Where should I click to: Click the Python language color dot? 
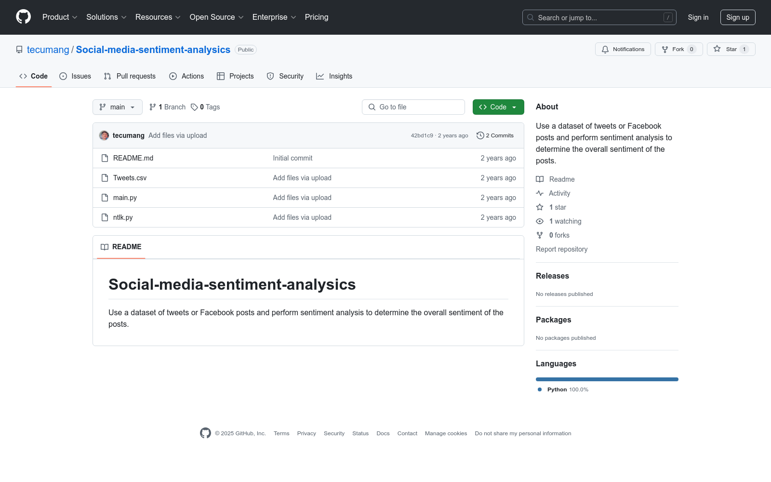click(540, 389)
